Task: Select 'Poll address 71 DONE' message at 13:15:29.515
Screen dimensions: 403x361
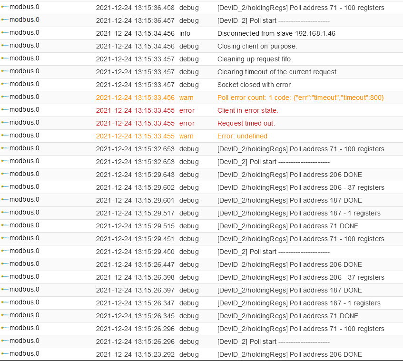Action: [x=287, y=226]
